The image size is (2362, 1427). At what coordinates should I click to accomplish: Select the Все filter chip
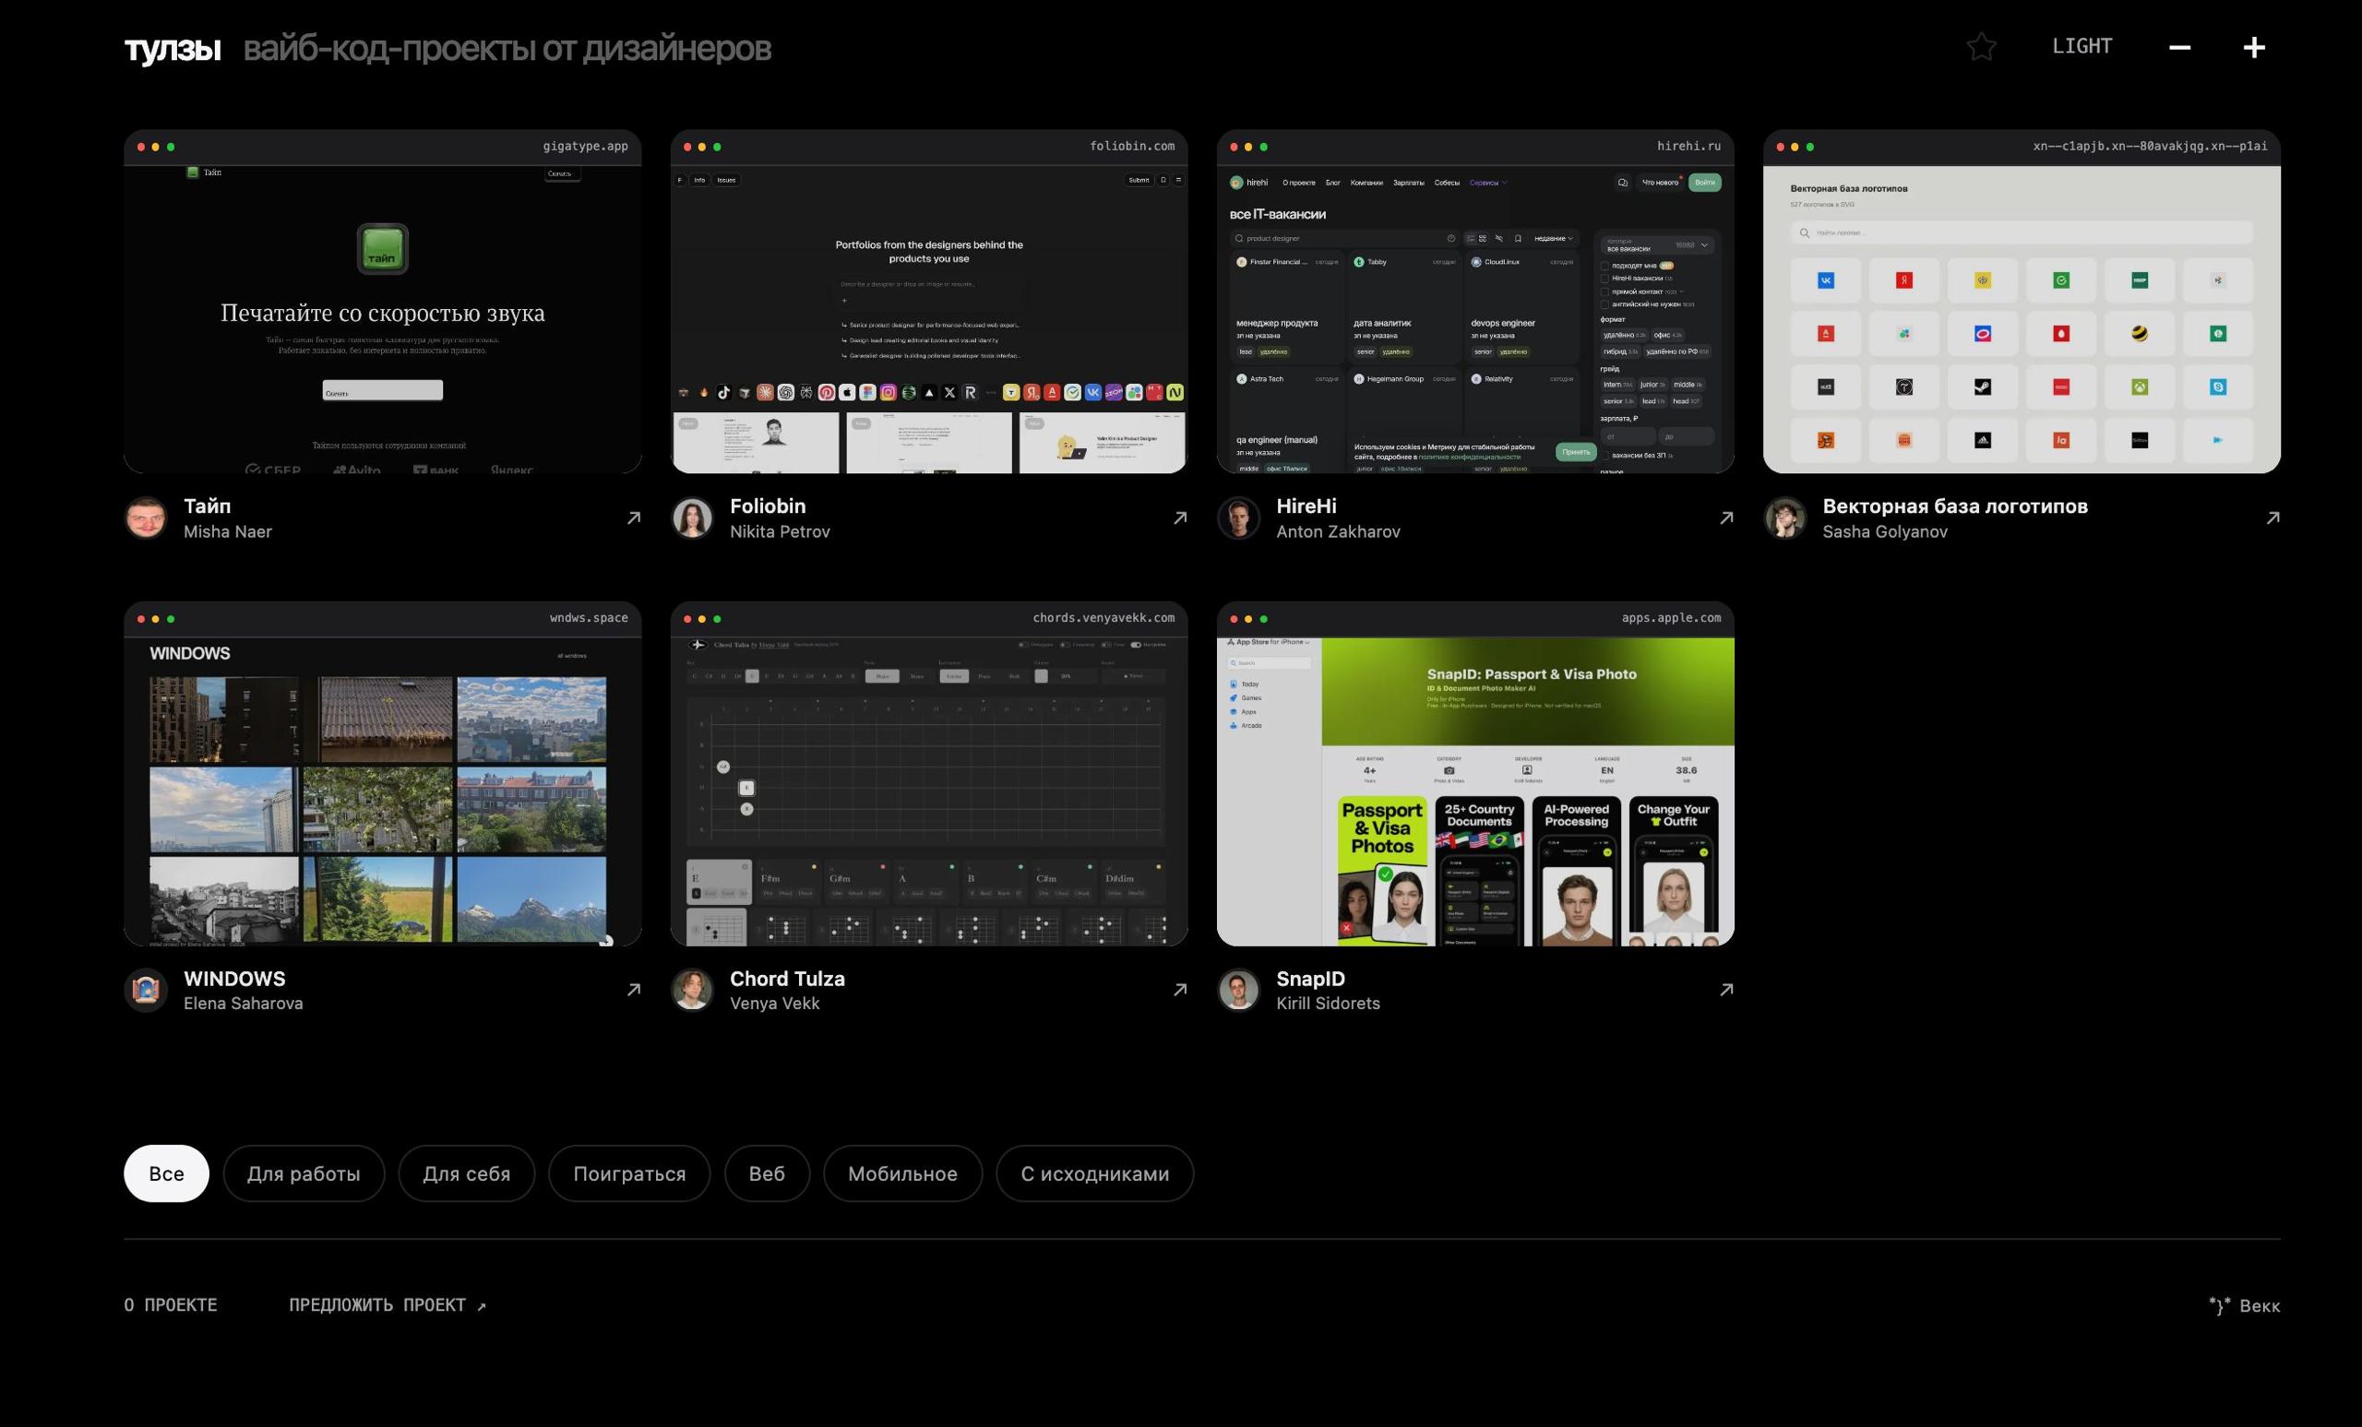(166, 1173)
